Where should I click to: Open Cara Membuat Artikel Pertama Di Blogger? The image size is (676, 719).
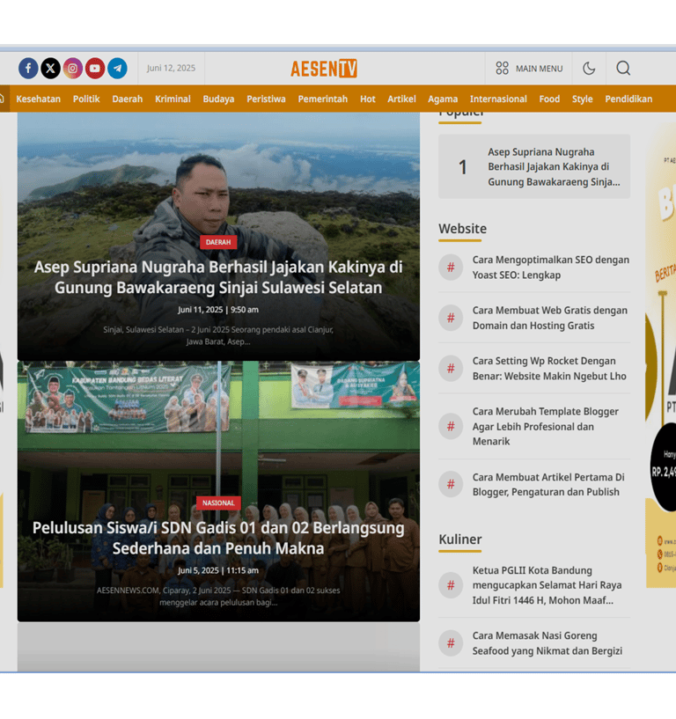click(548, 484)
